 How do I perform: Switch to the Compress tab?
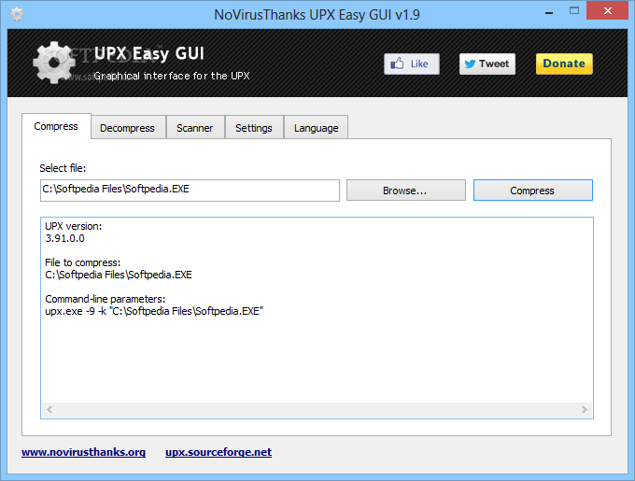tap(56, 126)
